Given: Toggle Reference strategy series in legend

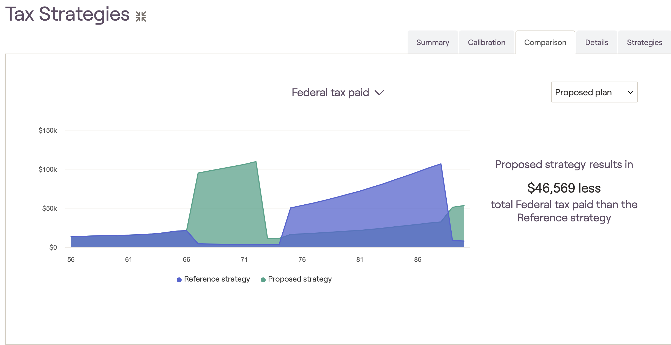Looking at the screenshot, I should (x=213, y=279).
